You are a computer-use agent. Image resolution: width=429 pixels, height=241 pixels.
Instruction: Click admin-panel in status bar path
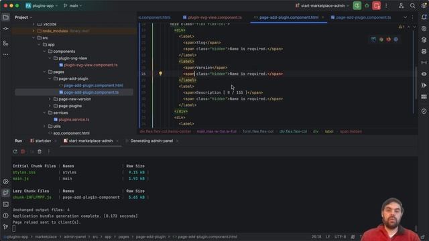pos(74,237)
